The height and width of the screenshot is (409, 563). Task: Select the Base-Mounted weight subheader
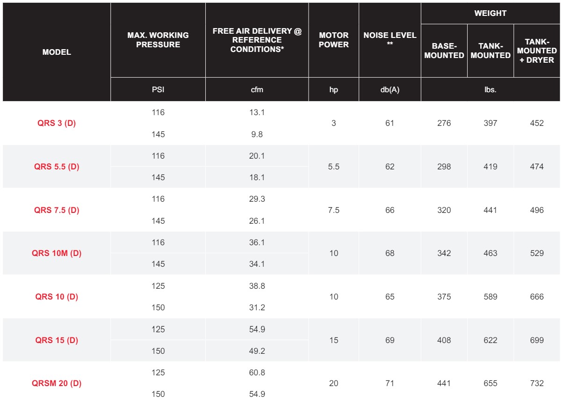[444, 51]
